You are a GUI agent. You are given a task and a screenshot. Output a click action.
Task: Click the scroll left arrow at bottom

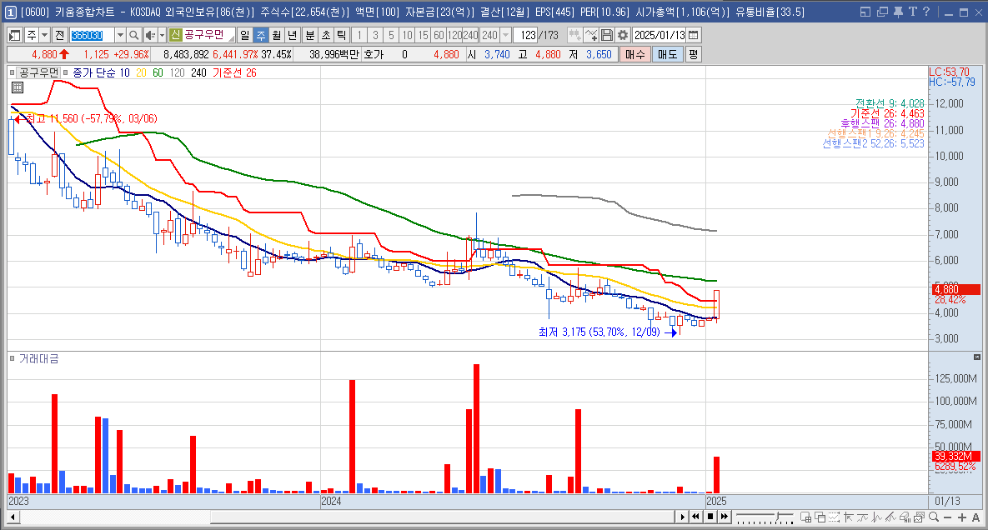(x=13, y=517)
